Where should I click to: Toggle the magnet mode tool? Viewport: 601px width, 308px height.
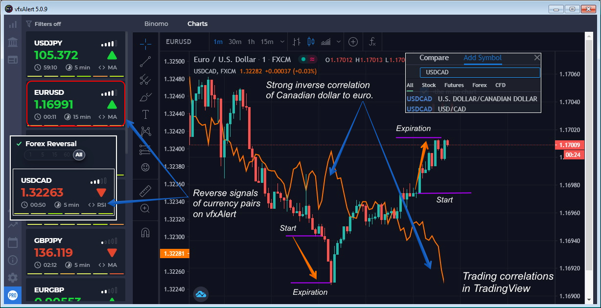145,232
